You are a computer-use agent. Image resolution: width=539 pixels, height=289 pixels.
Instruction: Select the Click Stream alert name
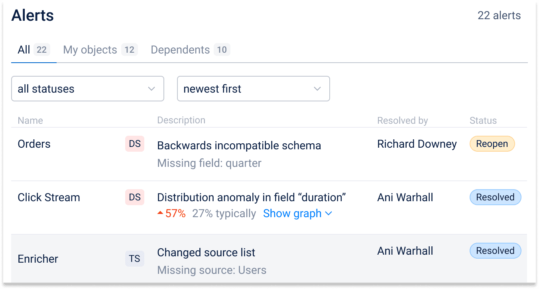click(49, 197)
